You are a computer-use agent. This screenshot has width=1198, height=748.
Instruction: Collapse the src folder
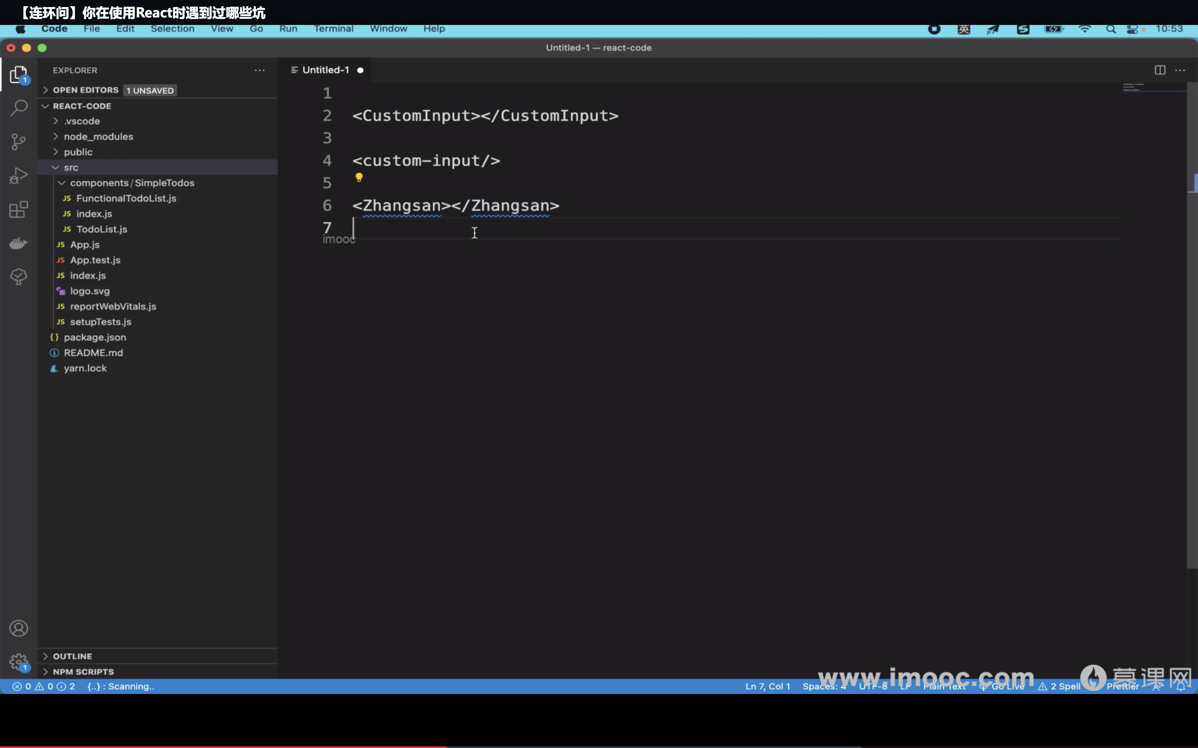point(71,168)
